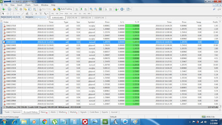Switch to W1 timeframe
The height and width of the screenshot is (125, 222).
(x=85, y=14)
